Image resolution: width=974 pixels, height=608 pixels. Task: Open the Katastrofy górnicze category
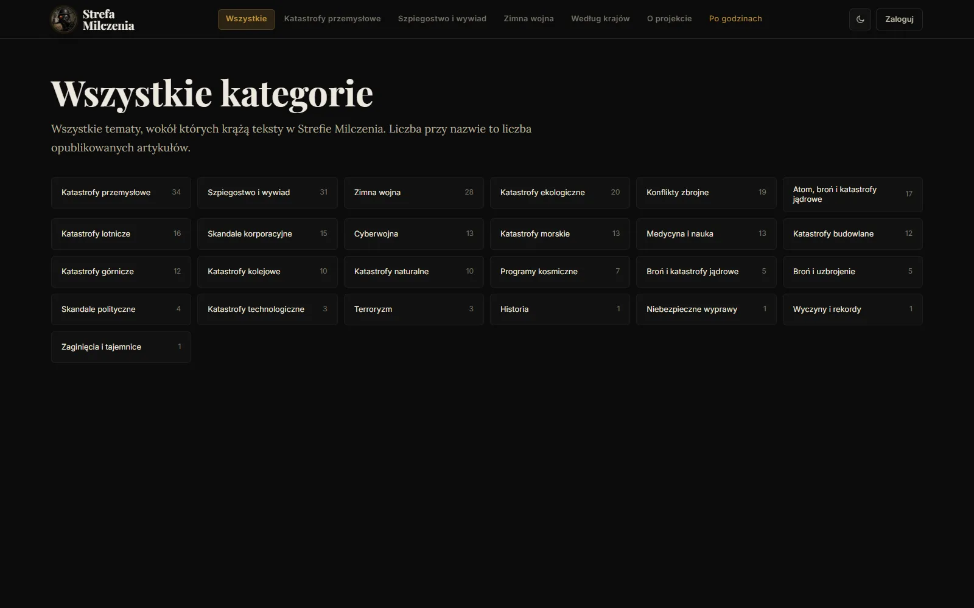121,272
